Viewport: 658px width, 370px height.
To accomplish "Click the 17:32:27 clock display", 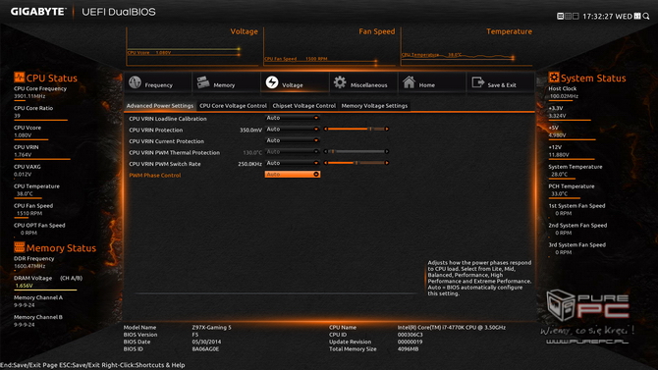I will click(598, 17).
